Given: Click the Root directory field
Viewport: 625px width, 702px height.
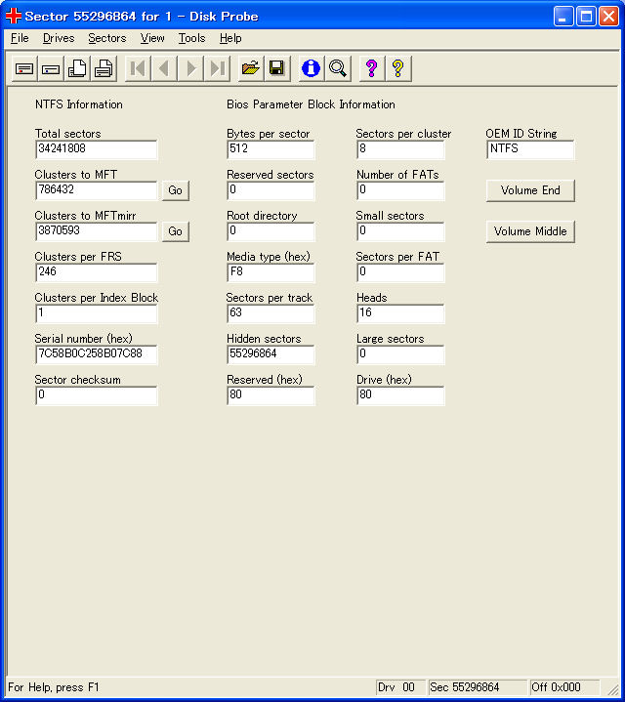Looking at the screenshot, I should (271, 231).
